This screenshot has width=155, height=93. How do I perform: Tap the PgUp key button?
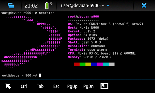click(x=72, y=86)
